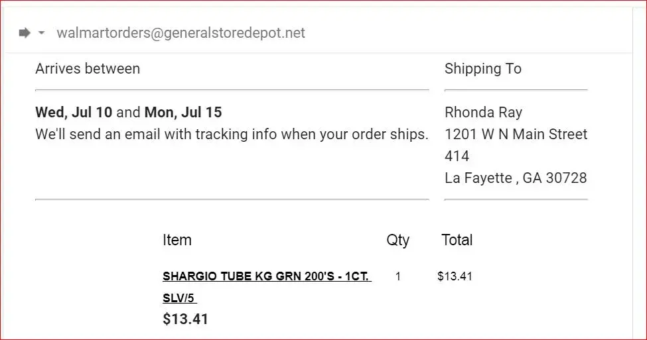Click the Item column header

point(177,240)
